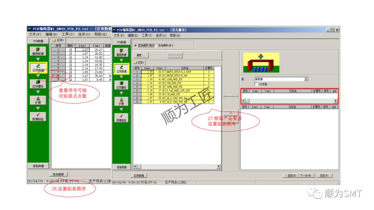Toggle 跳跃 checkbox in row 2
The height and width of the screenshot is (210, 374).
click(70, 54)
